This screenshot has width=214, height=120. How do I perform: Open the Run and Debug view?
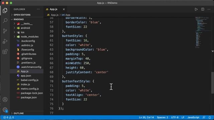(x=5, y=41)
